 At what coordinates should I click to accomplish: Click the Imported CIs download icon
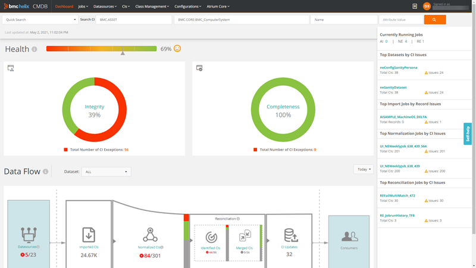(x=89, y=235)
